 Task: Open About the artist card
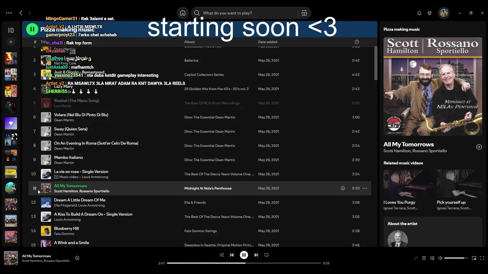(433, 232)
